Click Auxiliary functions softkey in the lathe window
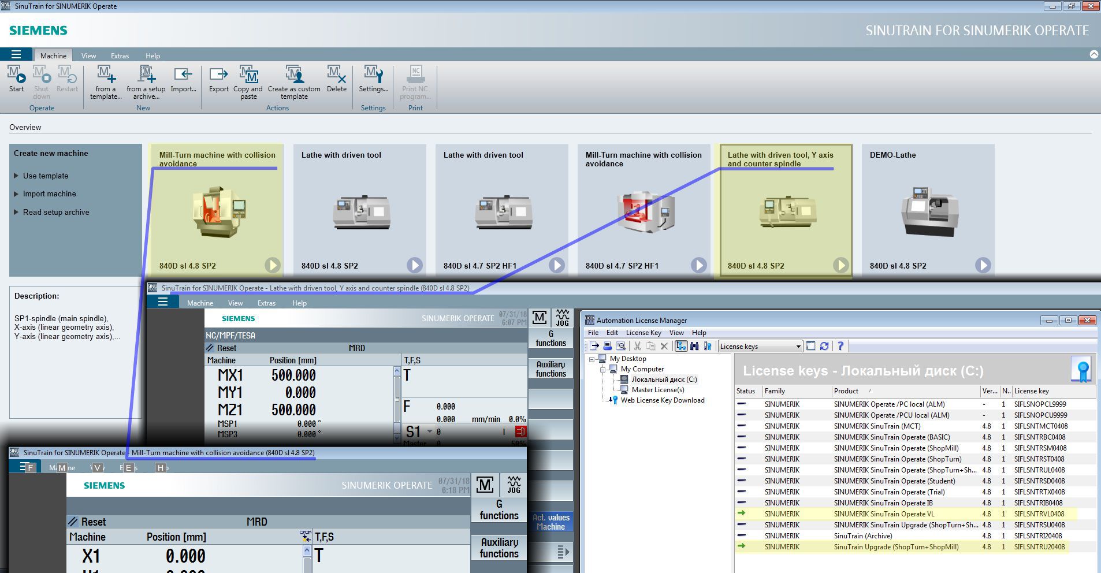Viewport: 1101px width, 573px height. (550, 369)
